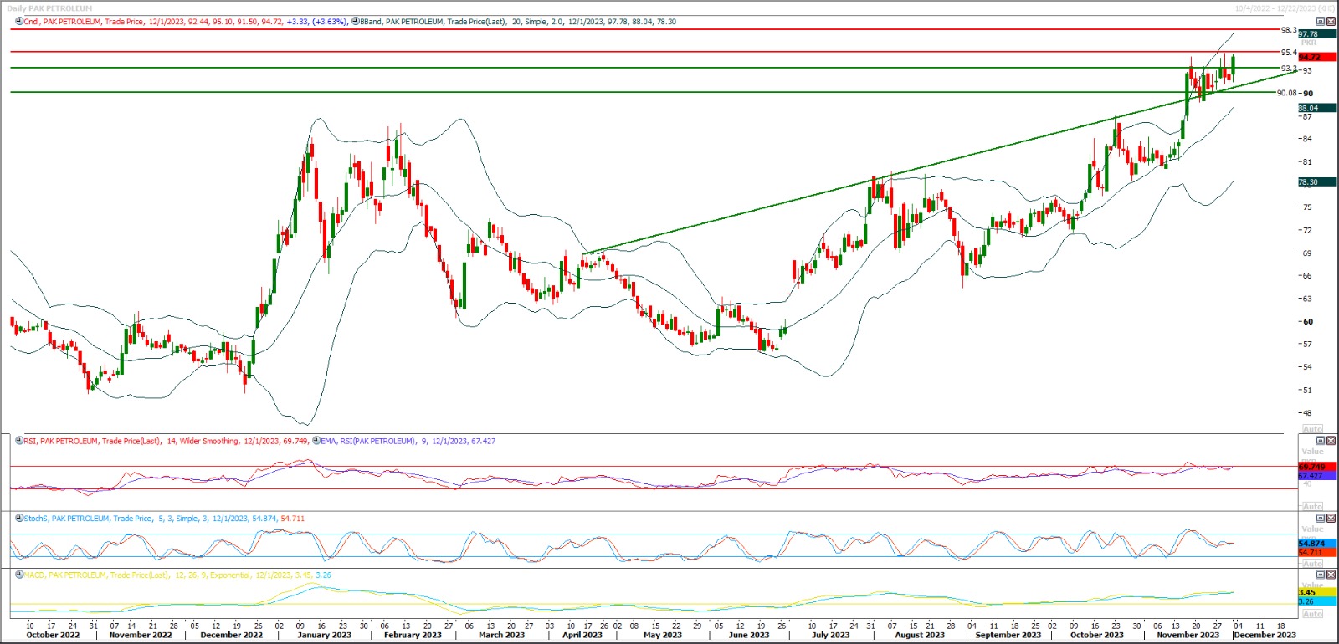Select the EMA RSI legend text

[408, 441]
